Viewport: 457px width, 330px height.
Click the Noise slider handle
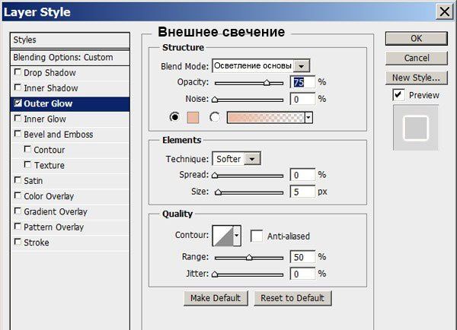pyautogui.click(x=215, y=100)
